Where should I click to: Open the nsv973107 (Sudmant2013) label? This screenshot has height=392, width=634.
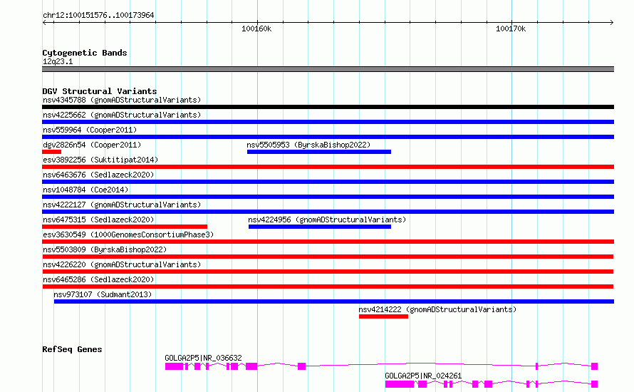(x=103, y=294)
